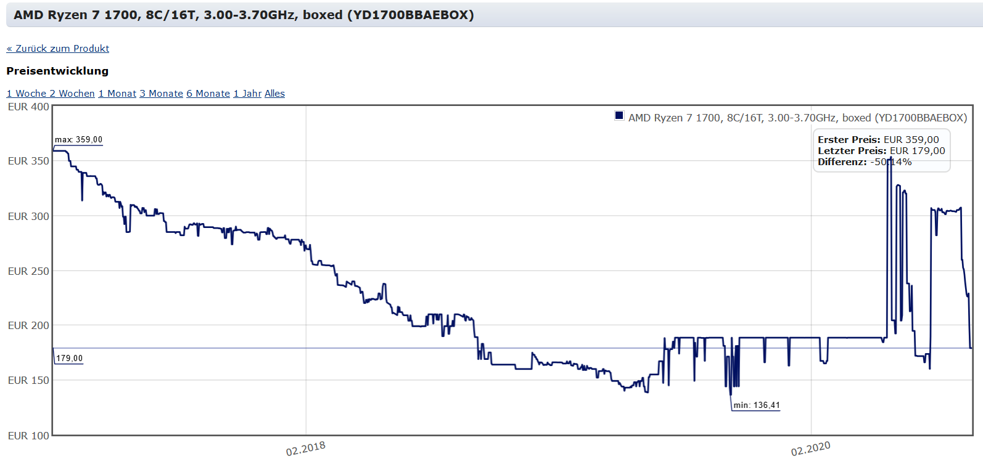This screenshot has height=464, width=983.
Task: Click the 'min: 136,41' chart annotation
Action: [757, 405]
